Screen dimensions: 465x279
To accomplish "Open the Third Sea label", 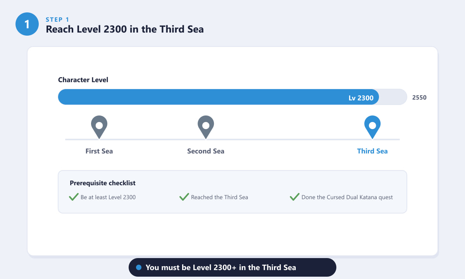I will pyautogui.click(x=372, y=151).
